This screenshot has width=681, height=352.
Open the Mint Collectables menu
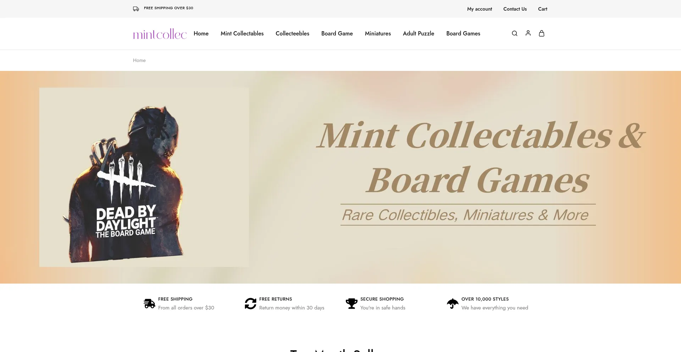242,33
